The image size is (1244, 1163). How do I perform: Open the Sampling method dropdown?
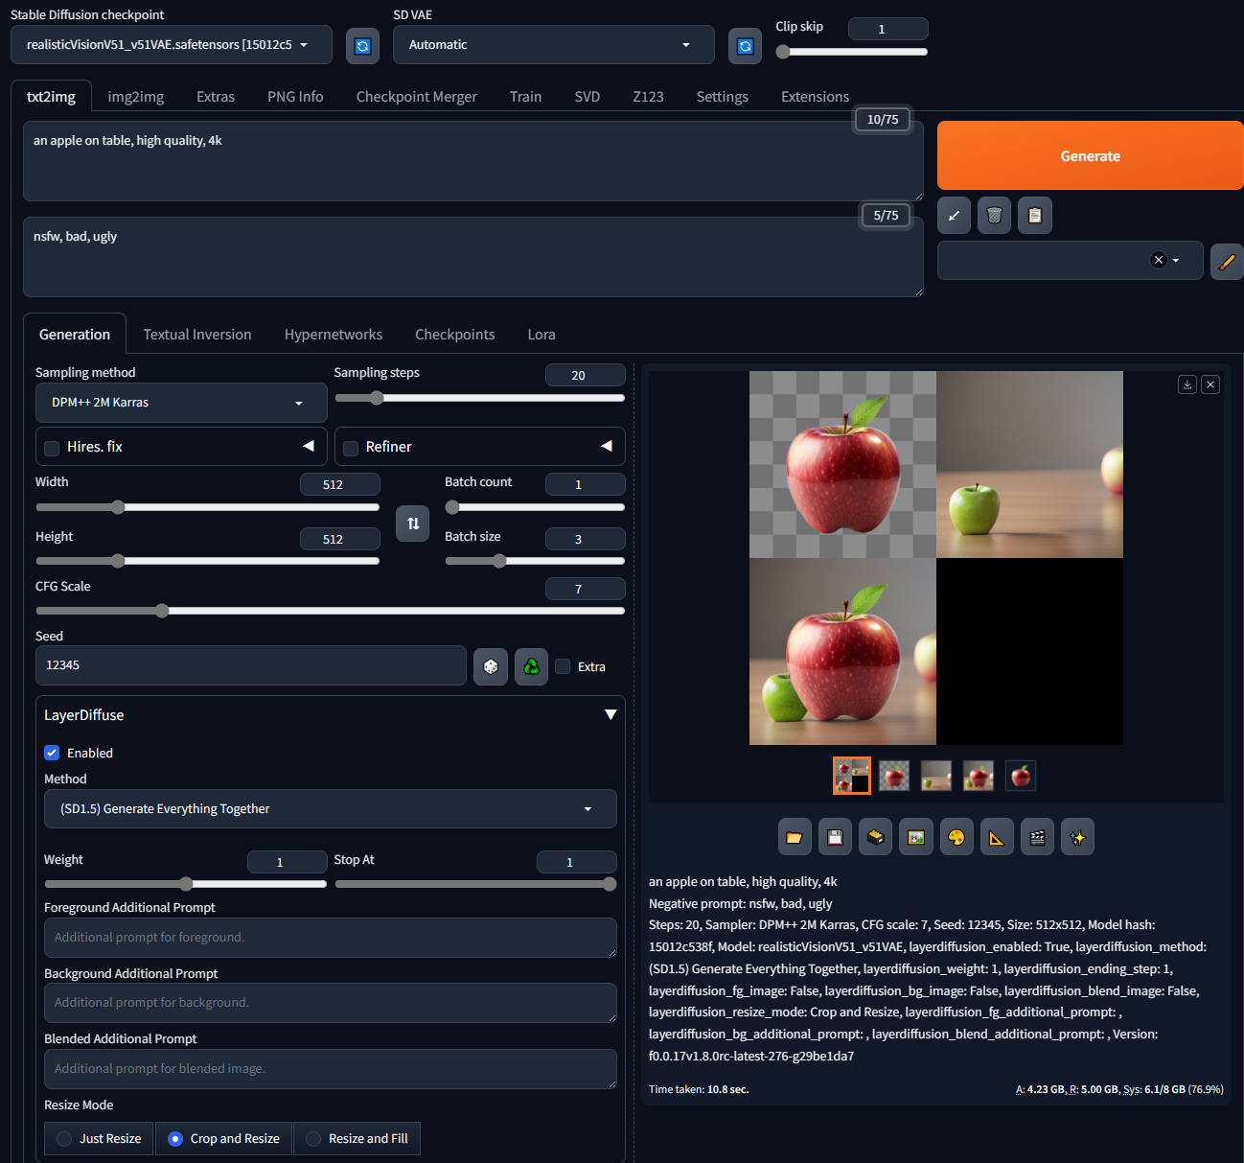181,403
